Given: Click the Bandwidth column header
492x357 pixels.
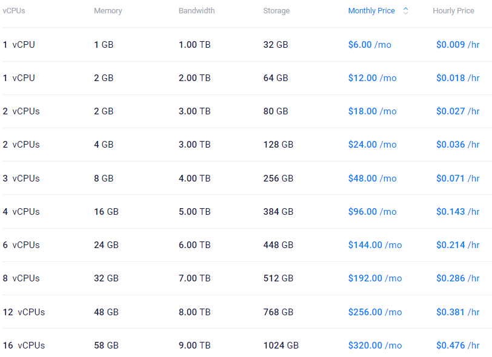Looking at the screenshot, I should (x=196, y=11).
